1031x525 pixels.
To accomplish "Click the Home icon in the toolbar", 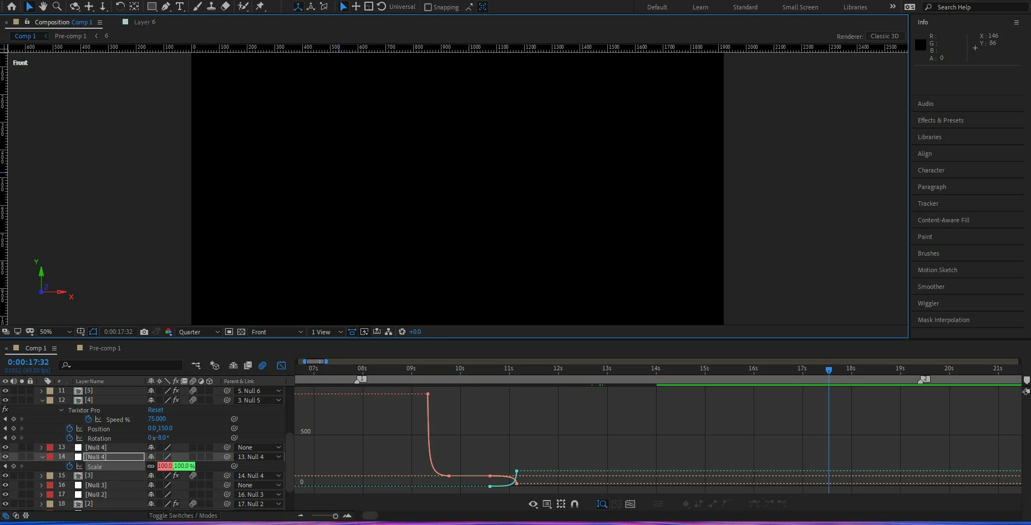I will (x=12, y=7).
